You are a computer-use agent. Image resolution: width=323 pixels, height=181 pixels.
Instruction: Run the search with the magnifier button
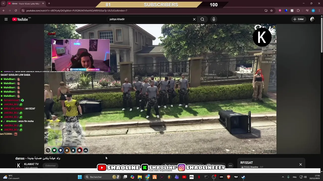coord(202,19)
